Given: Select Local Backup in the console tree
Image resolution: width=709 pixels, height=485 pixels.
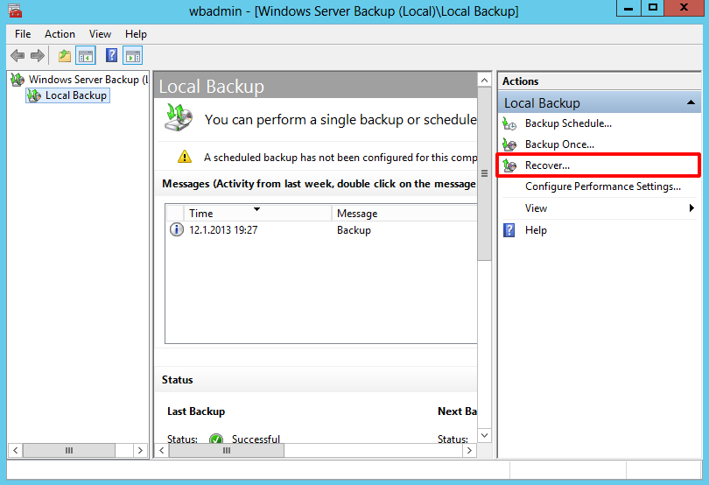Looking at the screenshot, I should (76, 95).
